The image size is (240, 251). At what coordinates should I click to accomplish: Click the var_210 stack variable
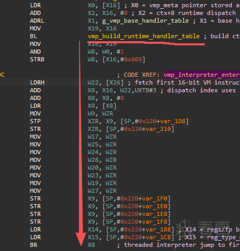click(158, 129)
